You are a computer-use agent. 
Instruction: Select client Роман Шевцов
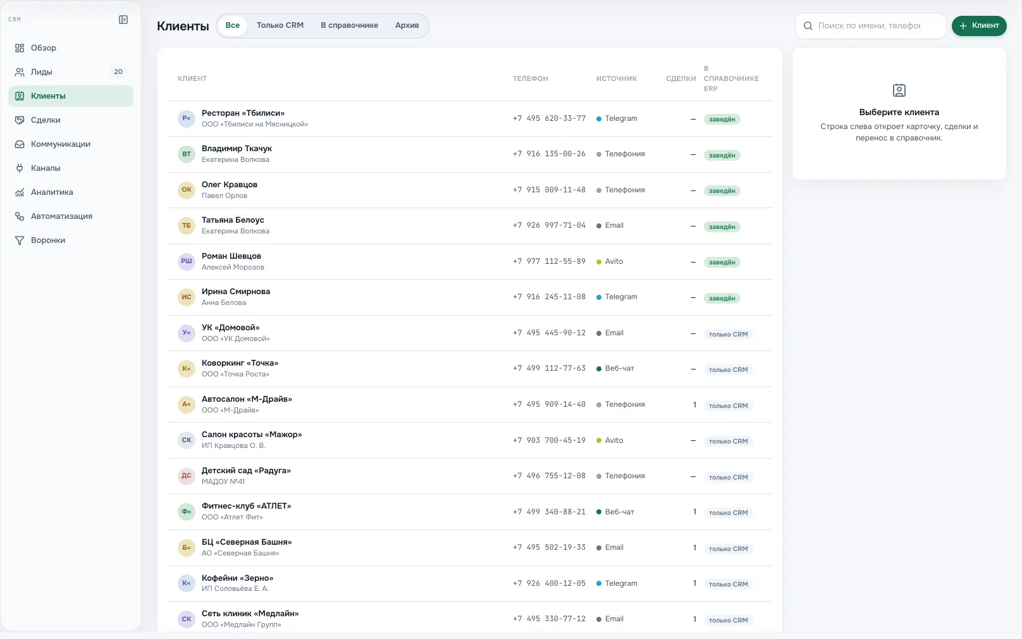(470, 262)
